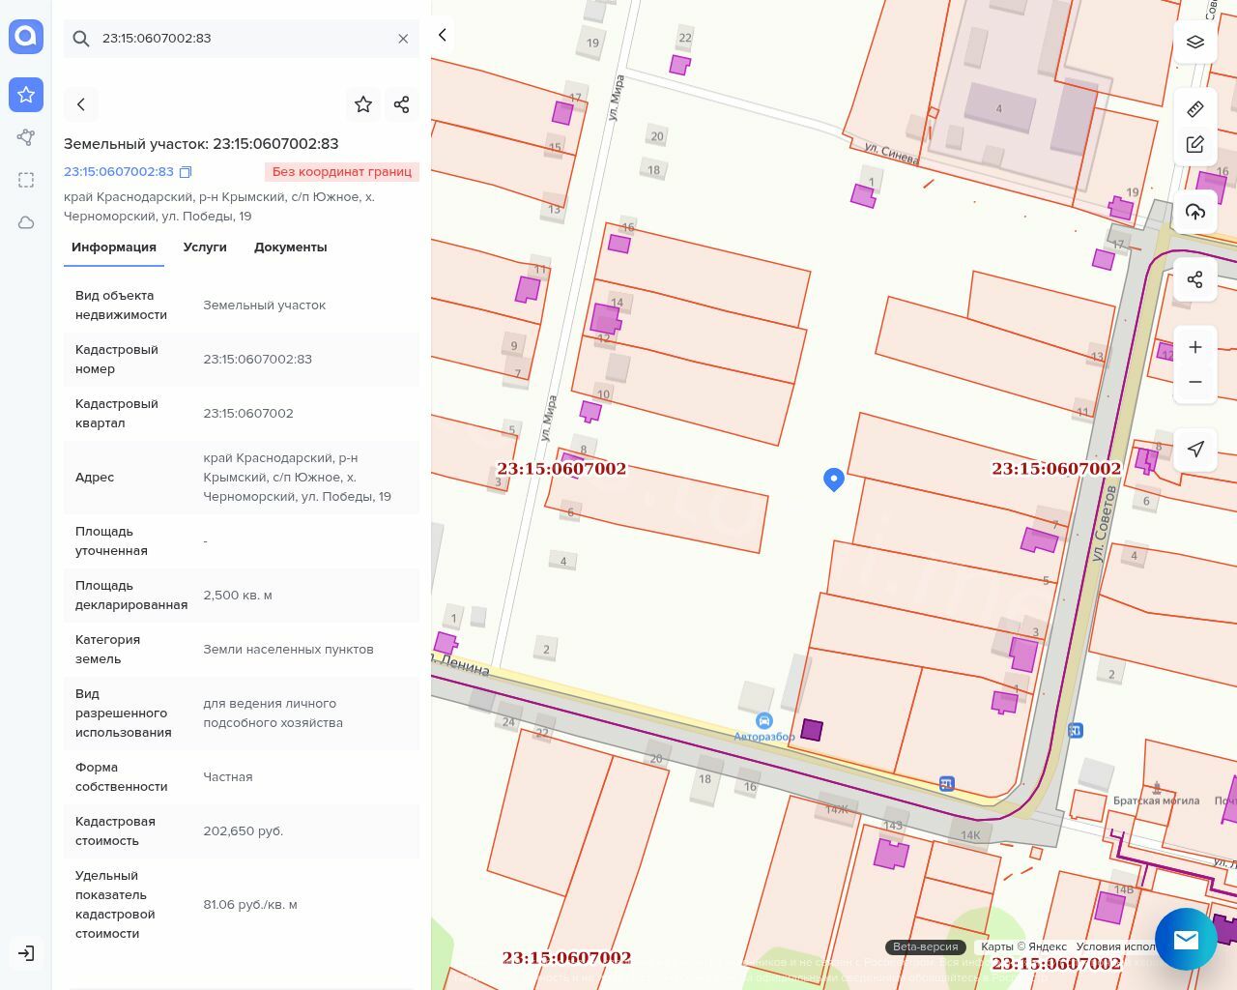Open the cloud icon in sidebar
The width and height of the screenshot is (1237, 990).
(26, 222)
